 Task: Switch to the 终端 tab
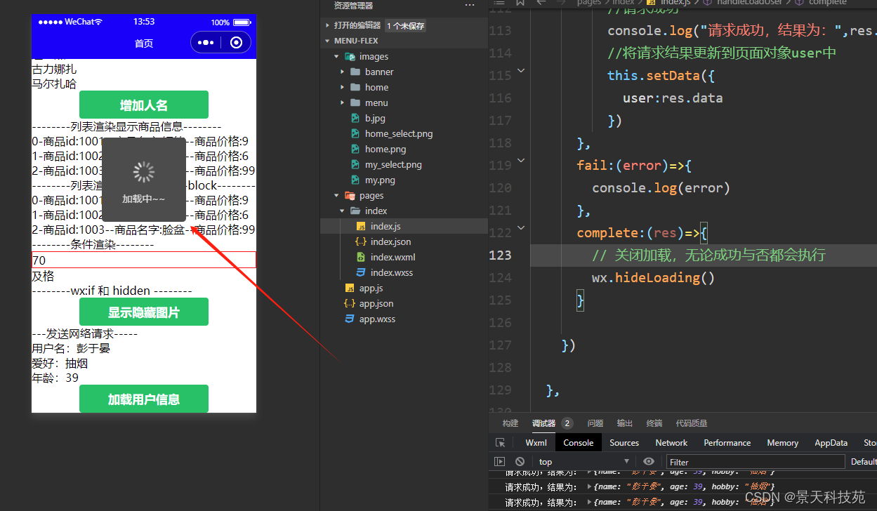[654, 423]
